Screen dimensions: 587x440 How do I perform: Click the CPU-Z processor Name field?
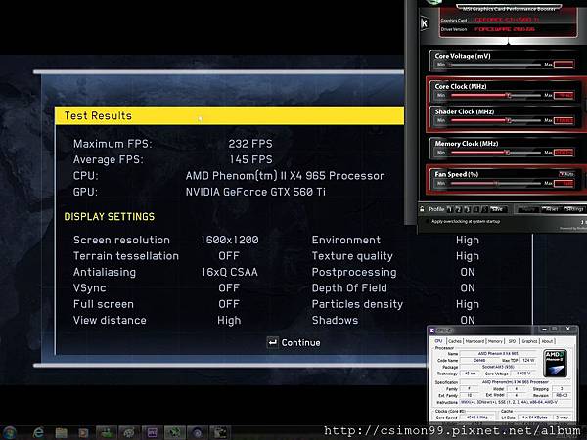coord(498,354)
